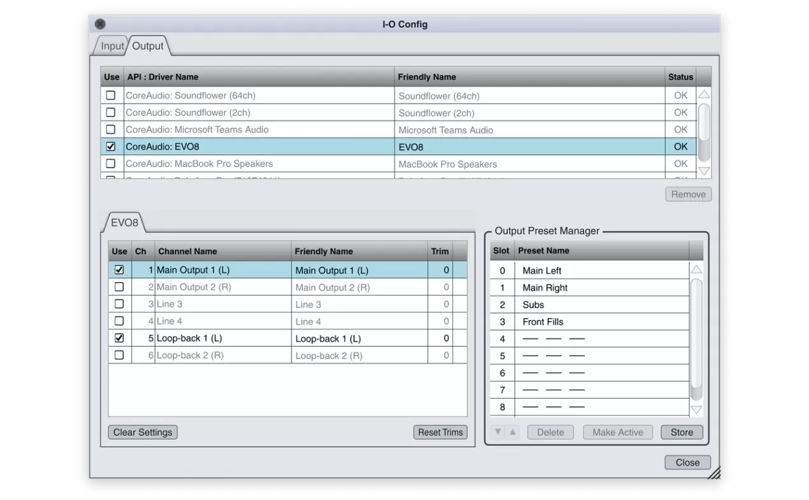Click the Clear Settings button
This screenshot has height=500, width=809.
pos(143,432)
